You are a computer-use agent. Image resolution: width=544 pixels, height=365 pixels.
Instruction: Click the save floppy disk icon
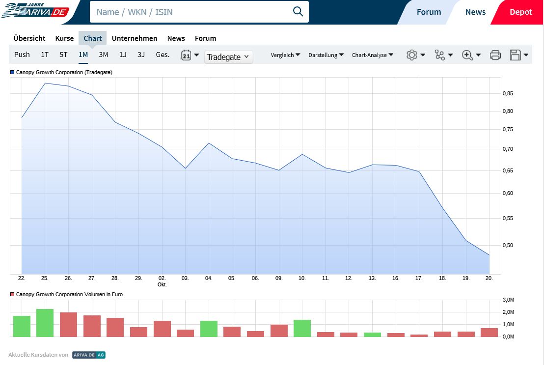515,55
